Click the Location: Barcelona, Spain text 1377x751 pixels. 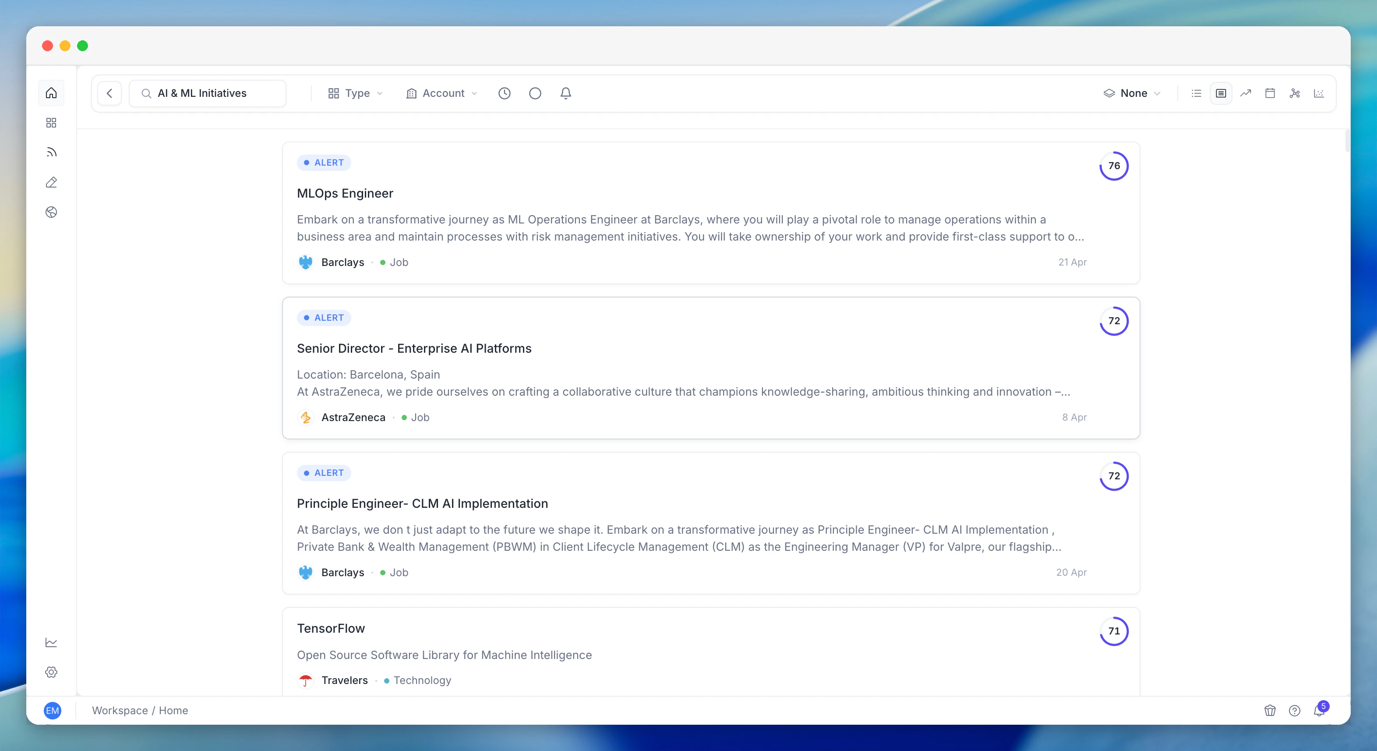368,375
